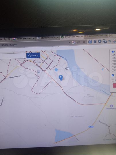Click the magnifier extension icon in toolbar
The width and height of the screenshot is (116, 155).
[x=110, y=41]
